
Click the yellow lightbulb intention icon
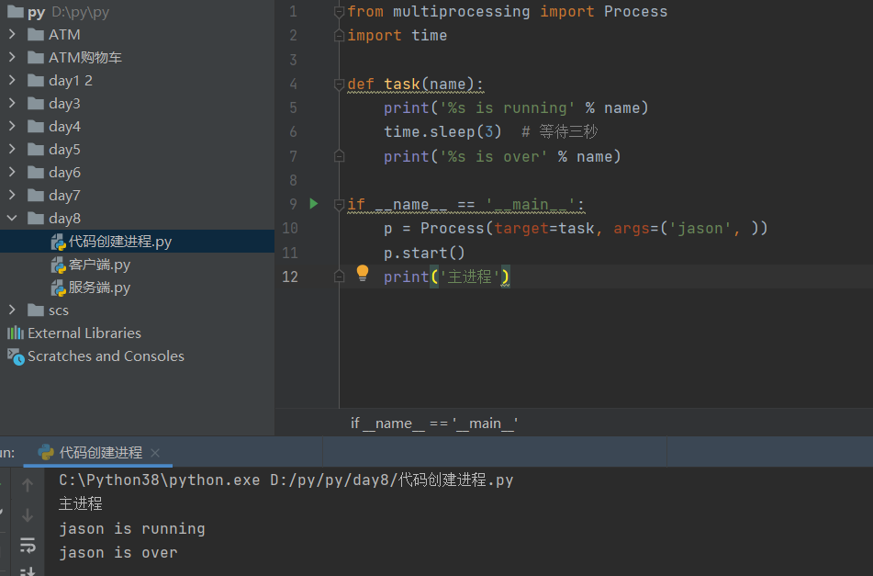tap(362, 274)
